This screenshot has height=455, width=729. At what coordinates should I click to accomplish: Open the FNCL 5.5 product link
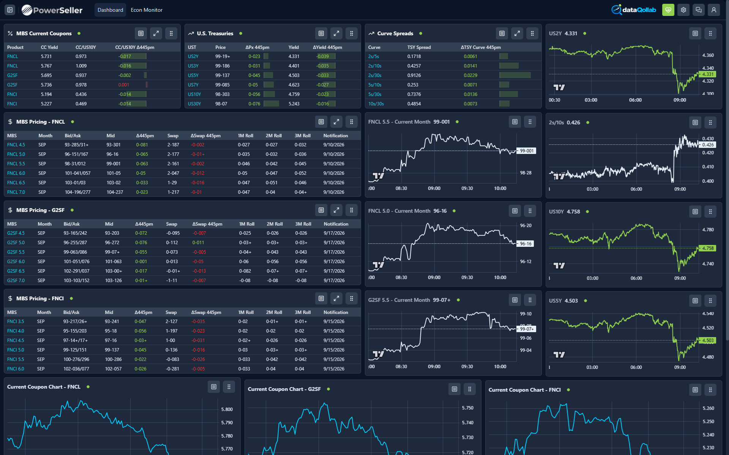click(x=16, y=164)
